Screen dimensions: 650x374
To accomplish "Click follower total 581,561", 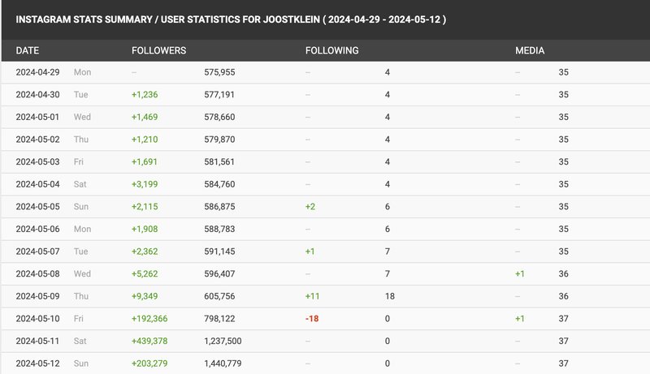I will (x=219, y=161).
